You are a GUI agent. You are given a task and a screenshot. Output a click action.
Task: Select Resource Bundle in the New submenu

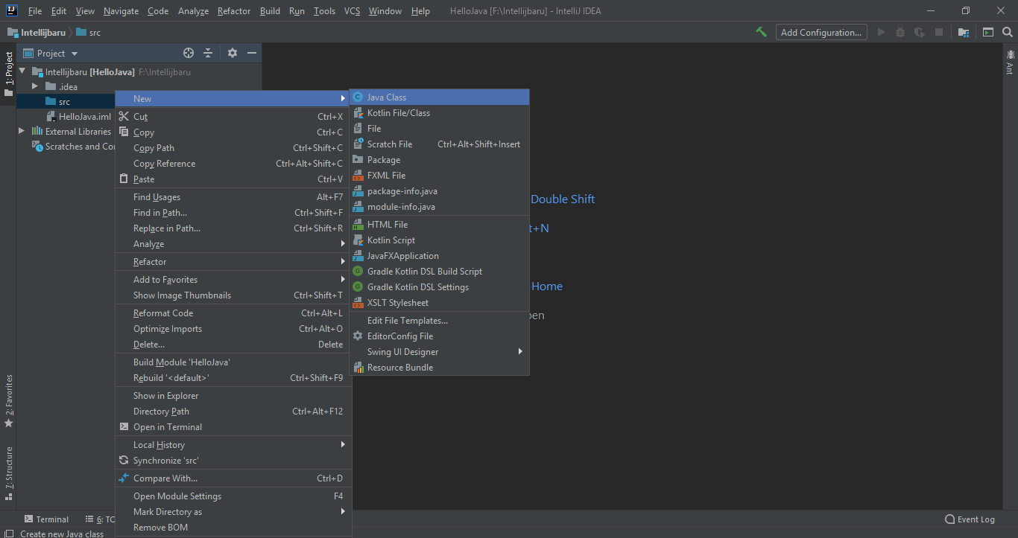440,368
